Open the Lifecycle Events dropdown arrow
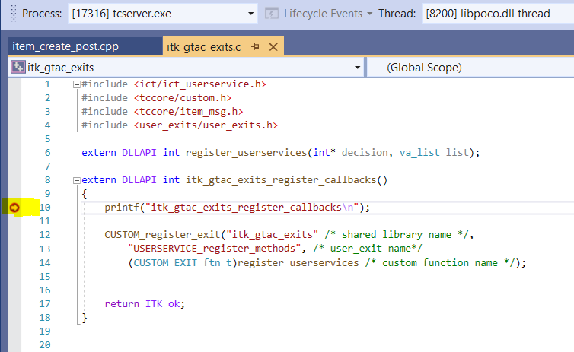 pyautogui.click(x=369, y=14)
